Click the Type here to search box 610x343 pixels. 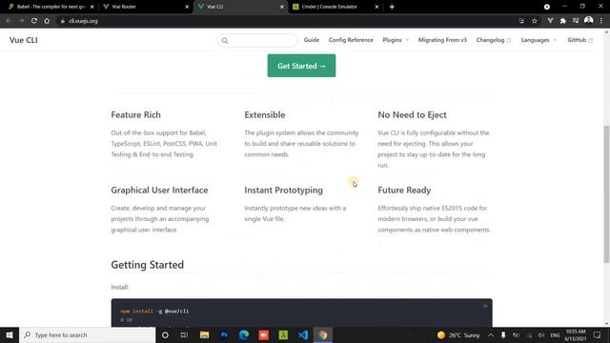[x=88, y=334]
